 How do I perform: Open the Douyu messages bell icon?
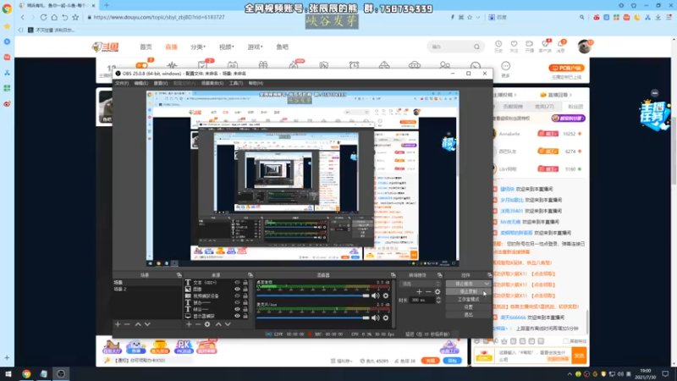point(560,44)
